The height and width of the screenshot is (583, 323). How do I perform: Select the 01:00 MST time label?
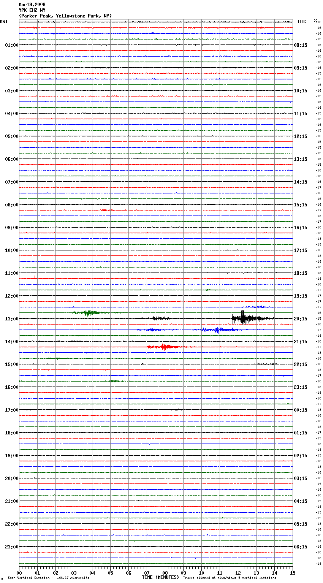pos(12,45)
